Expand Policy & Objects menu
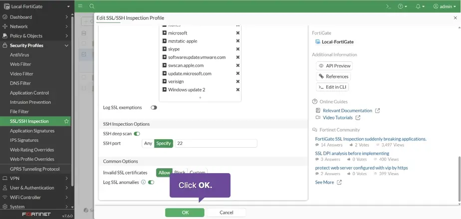The image size is (461, 219). [x=35, y=36]
